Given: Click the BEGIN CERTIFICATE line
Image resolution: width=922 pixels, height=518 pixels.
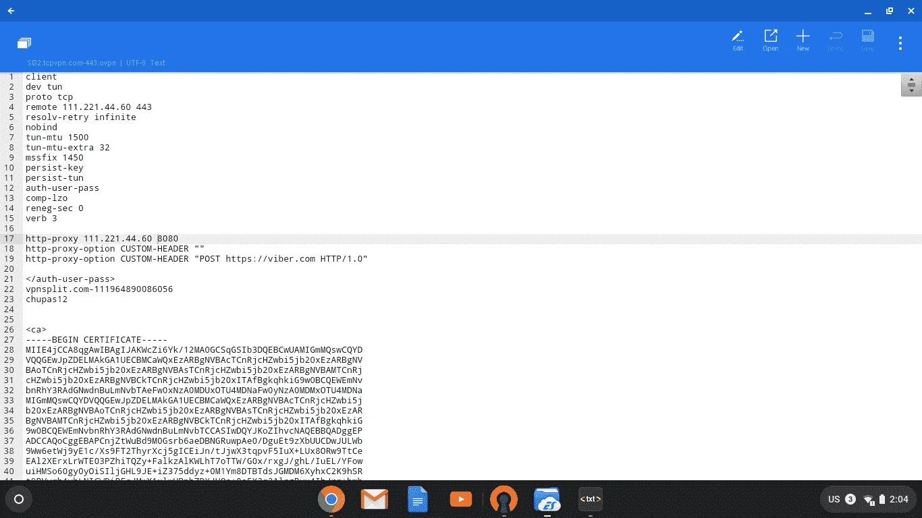Looking at the screenshot, I should tap(97, 340).
